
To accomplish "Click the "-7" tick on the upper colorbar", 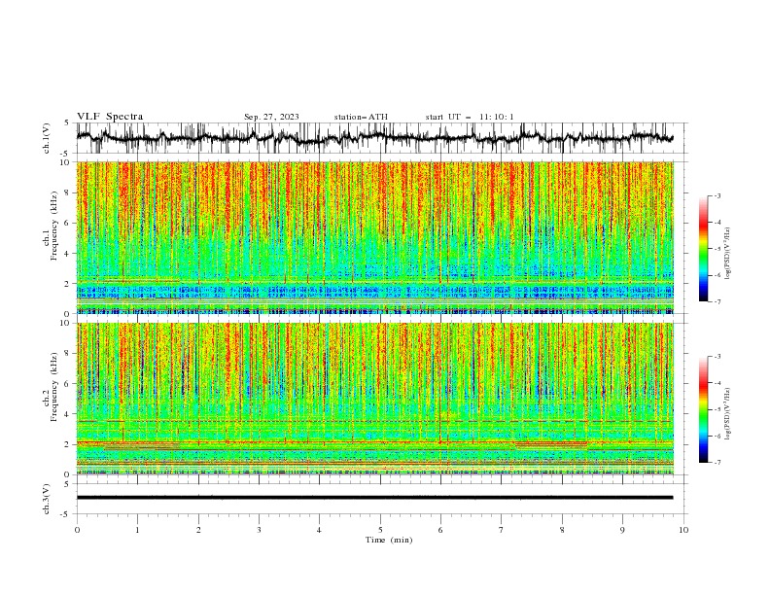I will click(717, 301).
